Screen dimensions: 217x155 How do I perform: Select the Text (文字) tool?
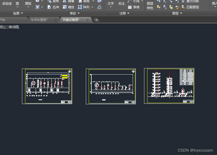pos(111,3)
